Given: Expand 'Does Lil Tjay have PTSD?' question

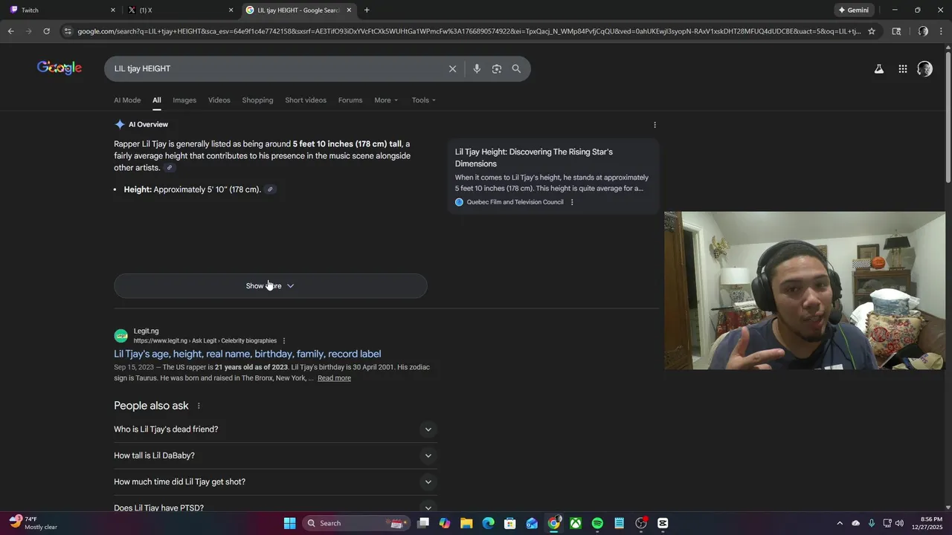Looking at the screenshot, I should point(274,507).
